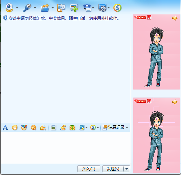Screen dimensions: 181x175
Task: Mute sound on bottom avatar show
Action: [175, 102]
